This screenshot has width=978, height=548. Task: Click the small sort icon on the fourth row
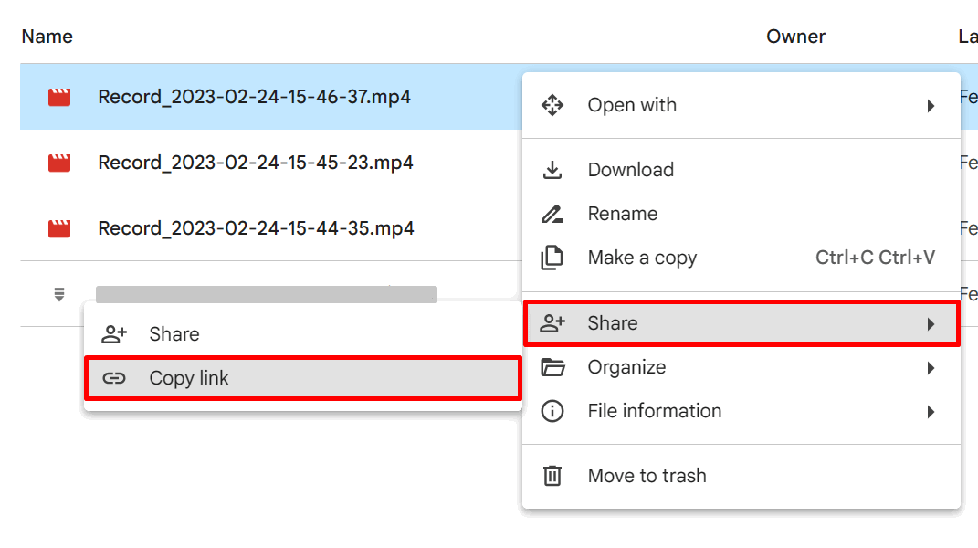tap(58, 293)
